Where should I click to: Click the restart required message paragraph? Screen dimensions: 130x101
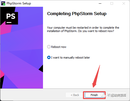[x=83, y=29]
